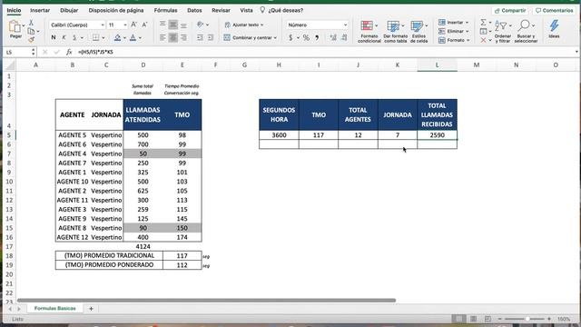The height and width of the screenshot is (327, 581).
Task: Toggle bold N formatting
Action: tap(54, 37)
